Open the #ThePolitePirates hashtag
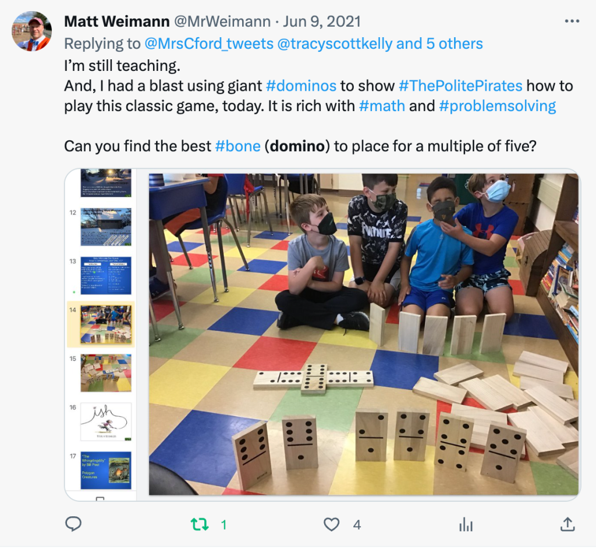This screenshot has height=550, width=596. tap(460, 86)
